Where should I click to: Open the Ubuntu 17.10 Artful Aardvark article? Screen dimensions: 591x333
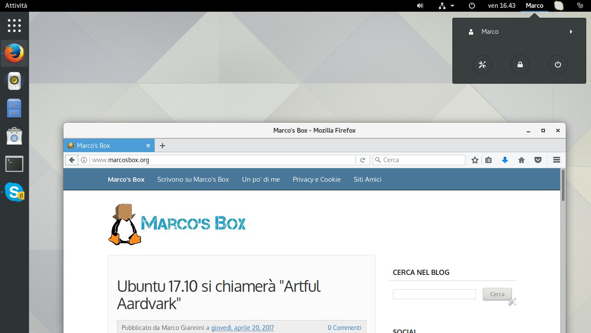[x=219, y=295]
